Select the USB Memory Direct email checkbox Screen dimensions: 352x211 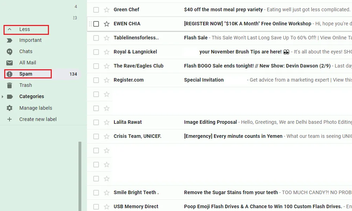(96, 207)
